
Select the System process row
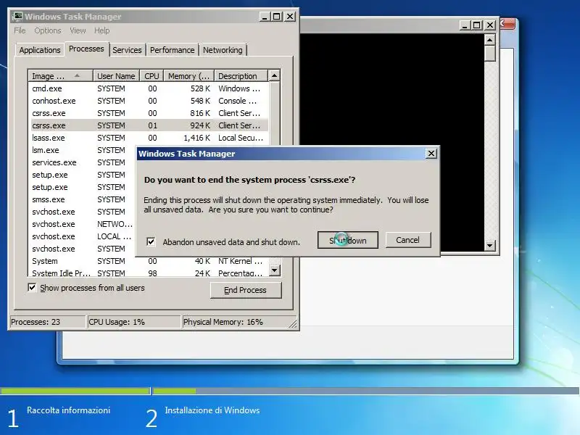148,261
